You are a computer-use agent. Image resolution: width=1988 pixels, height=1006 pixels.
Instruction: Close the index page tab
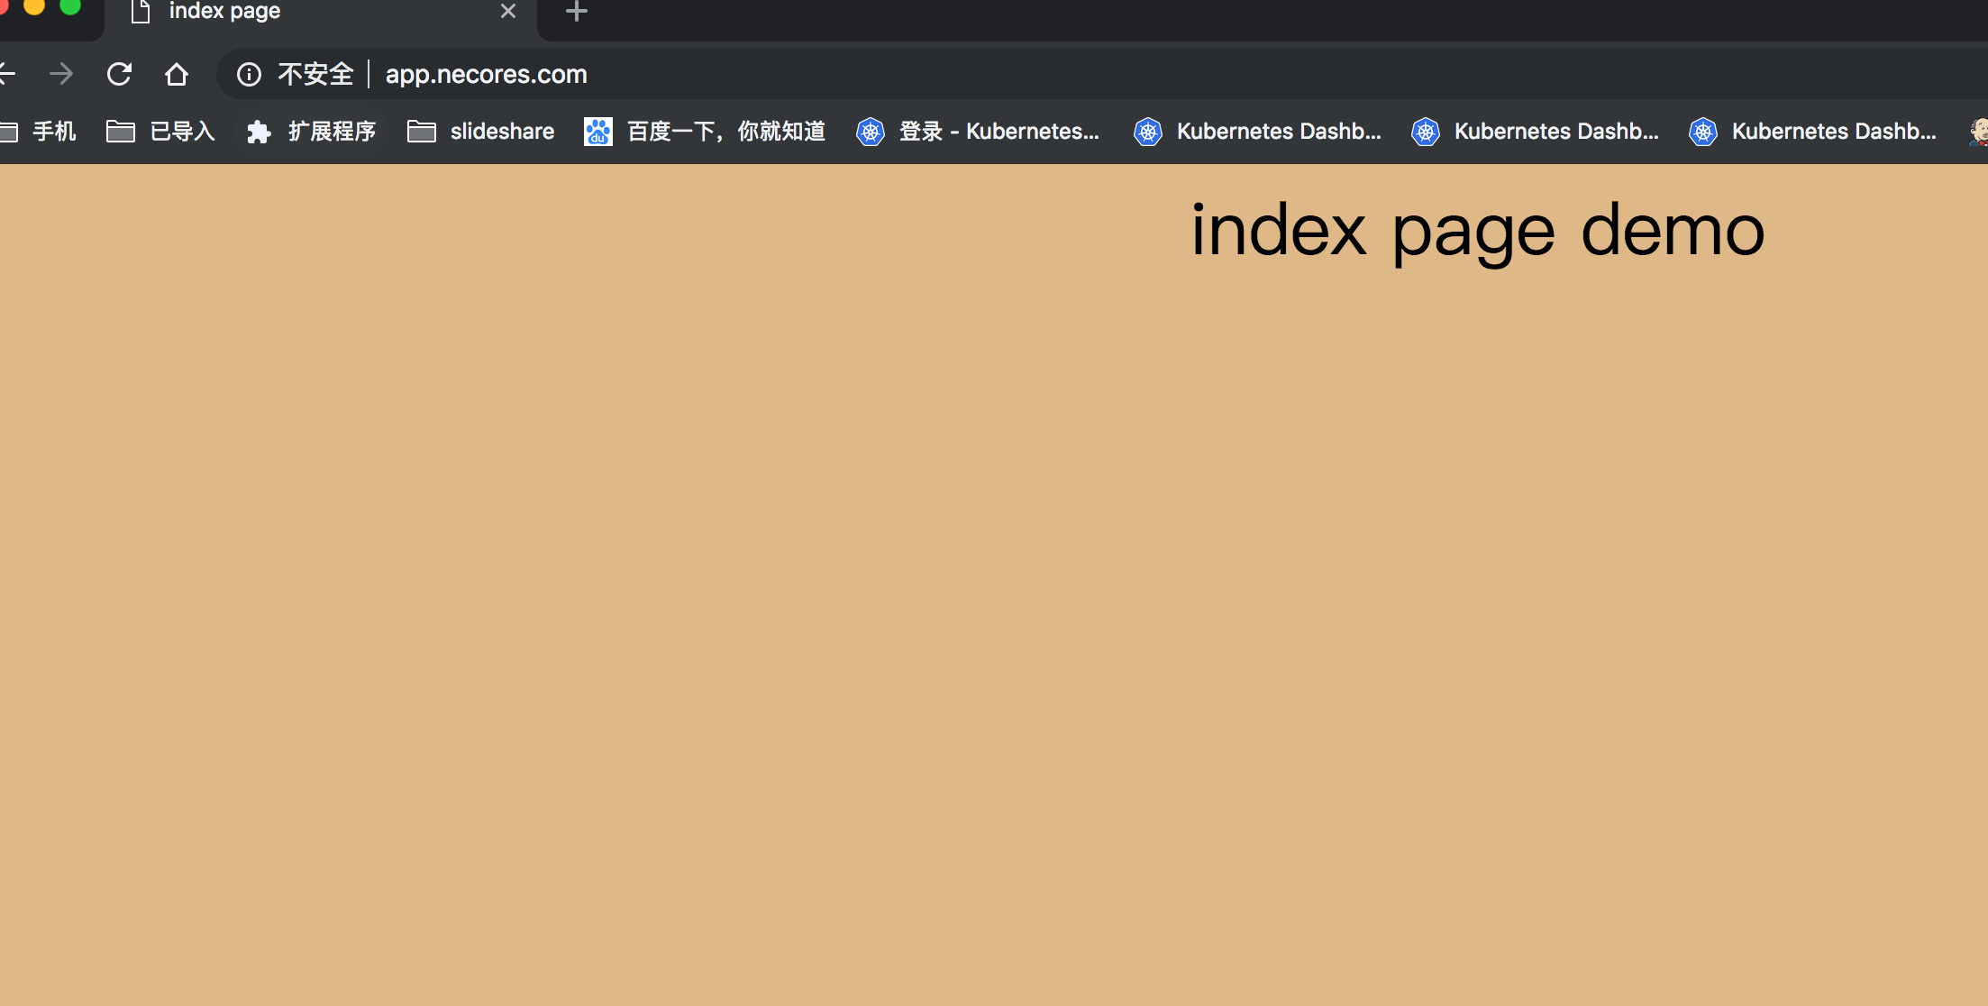(x=508, y=12)
